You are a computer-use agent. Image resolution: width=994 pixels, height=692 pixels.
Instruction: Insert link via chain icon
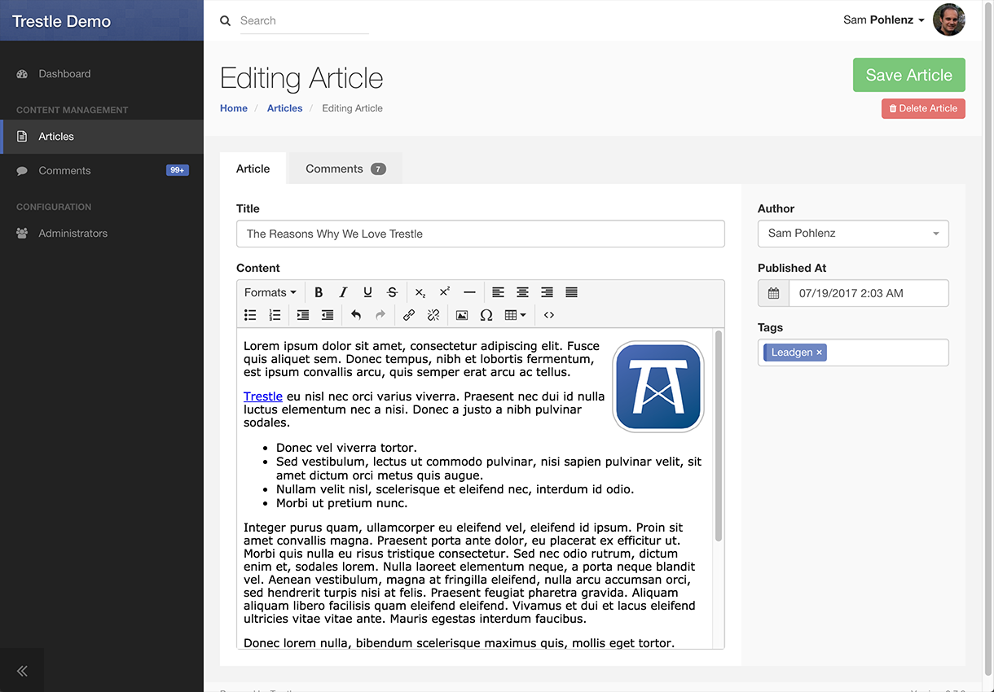coord(409,315)
